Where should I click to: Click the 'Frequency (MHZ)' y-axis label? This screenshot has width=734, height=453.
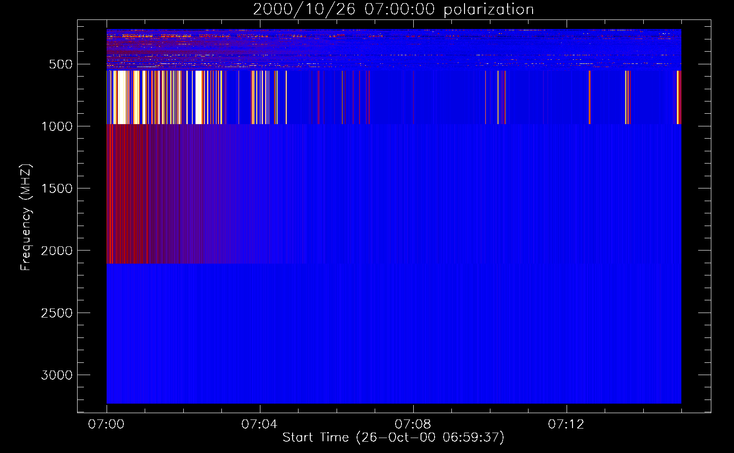click(x=26, y=217)
